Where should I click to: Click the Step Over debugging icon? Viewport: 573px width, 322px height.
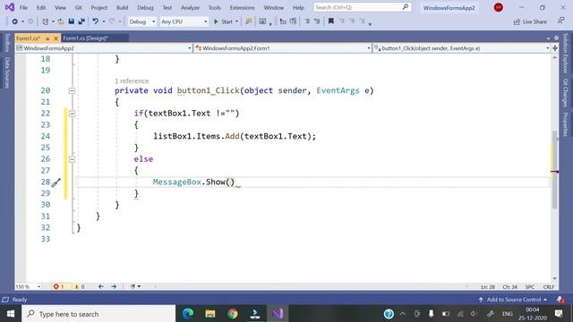293,21
